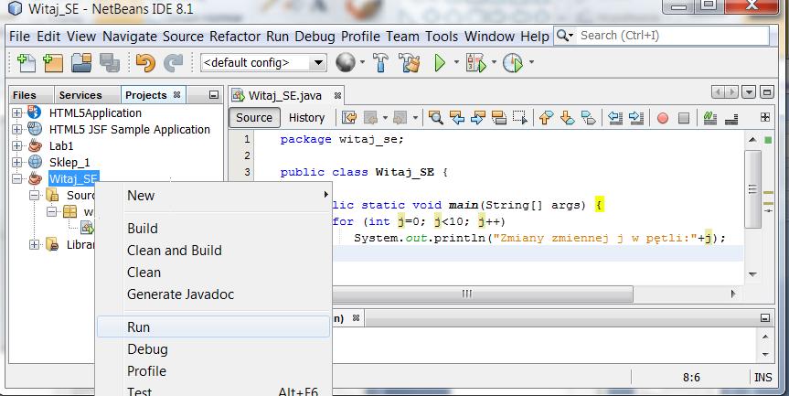Image resolution: width=789 pixels, height=396 pixels.
Task: Click the Clean and Build broom icon
Action: (410, 63)
